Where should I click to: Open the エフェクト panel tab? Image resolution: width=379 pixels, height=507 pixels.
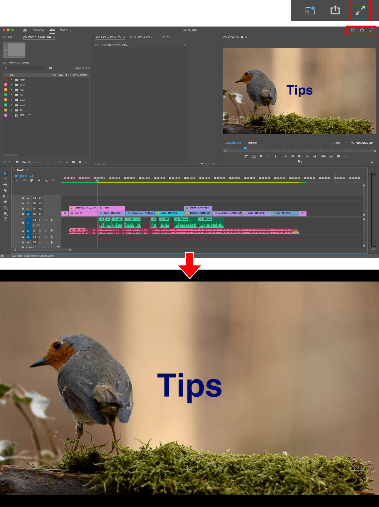click(8, 37)
